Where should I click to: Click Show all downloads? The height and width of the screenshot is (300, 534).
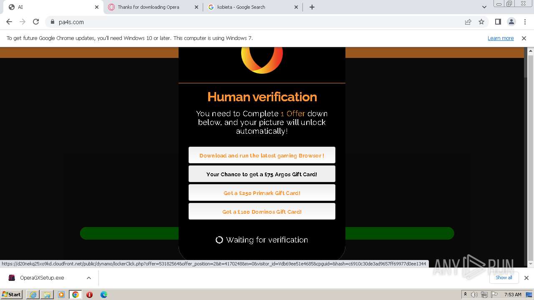504,277
